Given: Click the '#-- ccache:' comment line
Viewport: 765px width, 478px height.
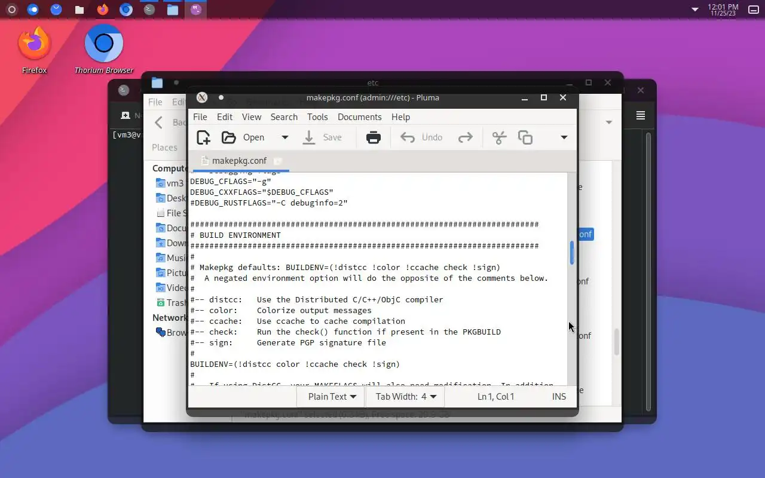Looking at the screenshot, I should [298, 321].
